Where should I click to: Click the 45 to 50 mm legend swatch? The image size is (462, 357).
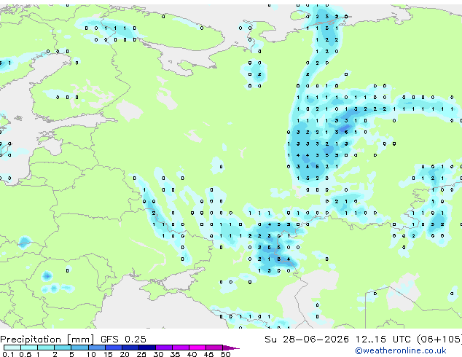pyautogui.click(x=214, y=348)
